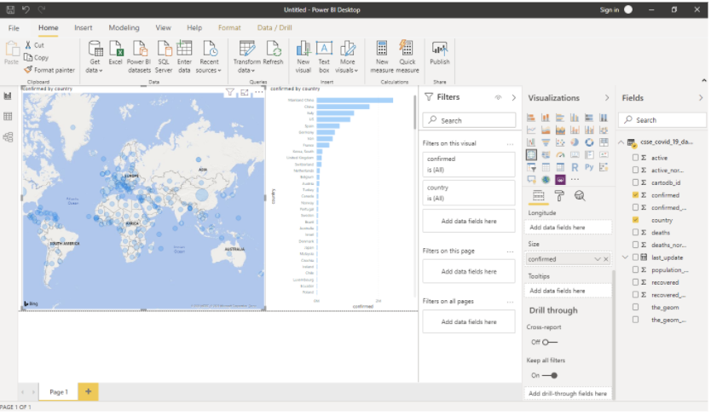711x416 pixels.
Task: Uncheck the confirmed field checkbox
Action: tap(635, 195)
